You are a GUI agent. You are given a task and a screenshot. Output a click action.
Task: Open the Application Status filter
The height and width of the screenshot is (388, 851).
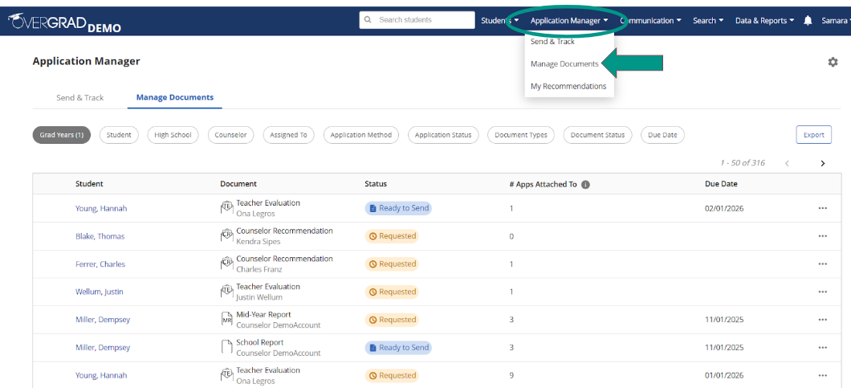[443, 135]
